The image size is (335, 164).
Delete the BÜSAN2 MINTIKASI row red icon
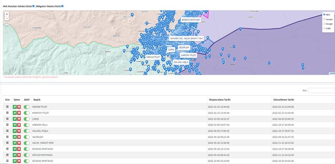click(x=19, y=149)
